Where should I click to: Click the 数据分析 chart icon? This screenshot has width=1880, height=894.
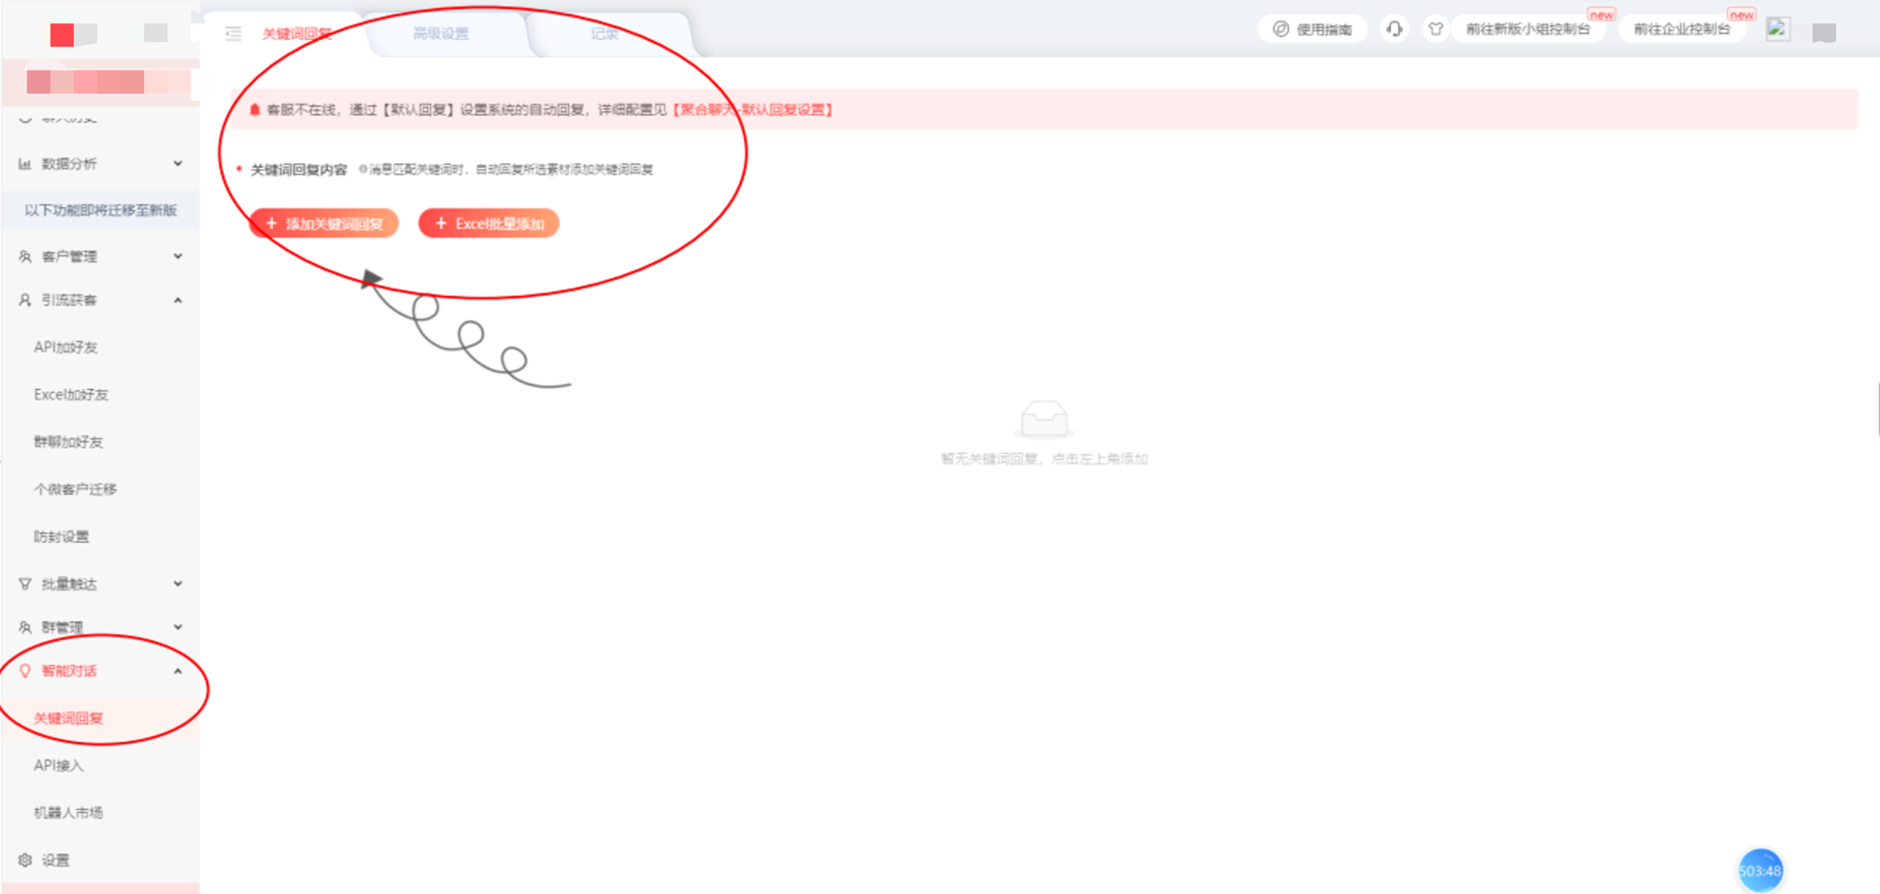(x=25, y=163)
